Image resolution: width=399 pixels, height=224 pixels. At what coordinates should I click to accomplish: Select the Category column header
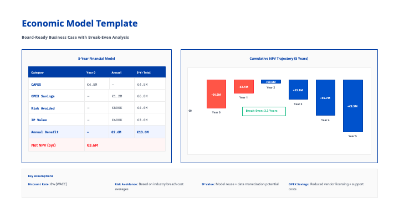(38, 72)
